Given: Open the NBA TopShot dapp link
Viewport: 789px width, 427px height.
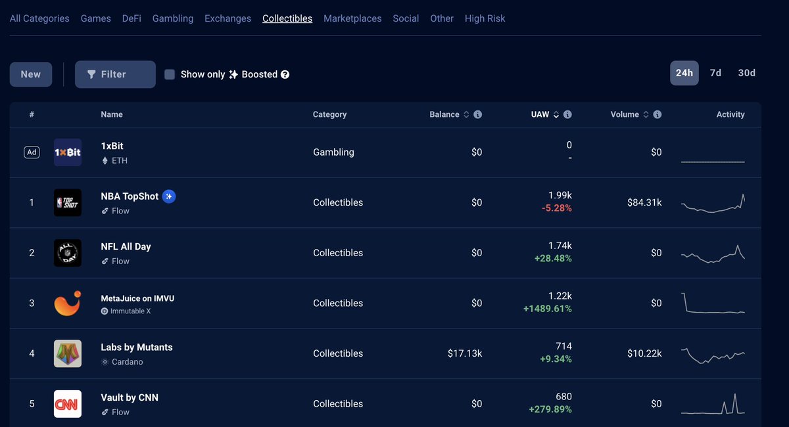Looking at the screenshot, I should [x=130, y=196].
